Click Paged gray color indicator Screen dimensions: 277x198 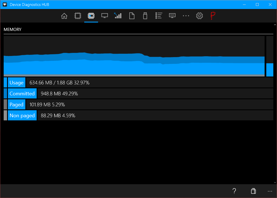(5, 104)
